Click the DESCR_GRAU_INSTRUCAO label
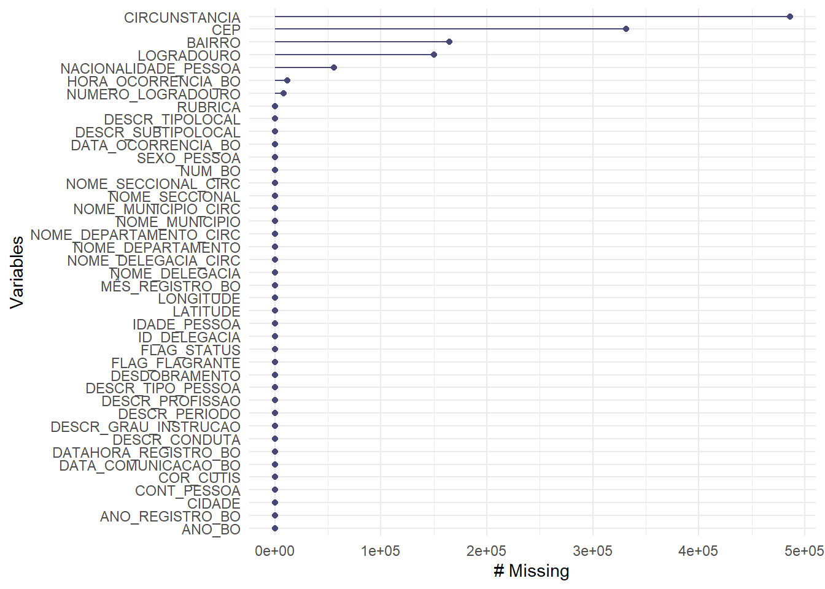 [x=145, y=427]
